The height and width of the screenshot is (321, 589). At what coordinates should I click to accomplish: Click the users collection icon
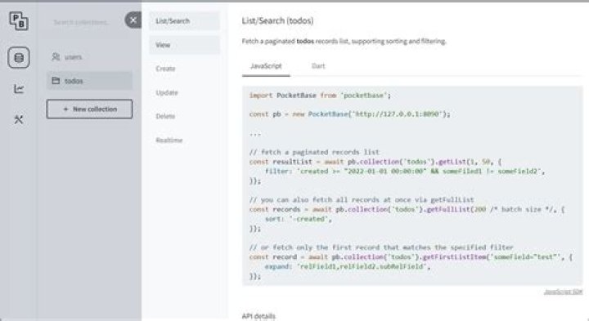[x=56, y=57]
